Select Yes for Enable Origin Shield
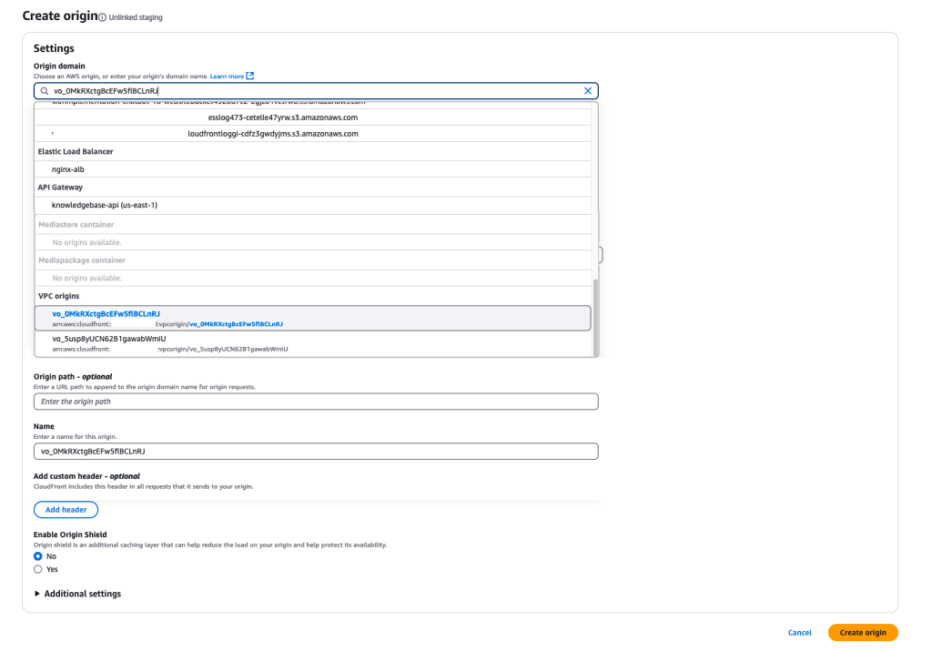The width and height of the screenshot is (932, 652). coord(37,568)
